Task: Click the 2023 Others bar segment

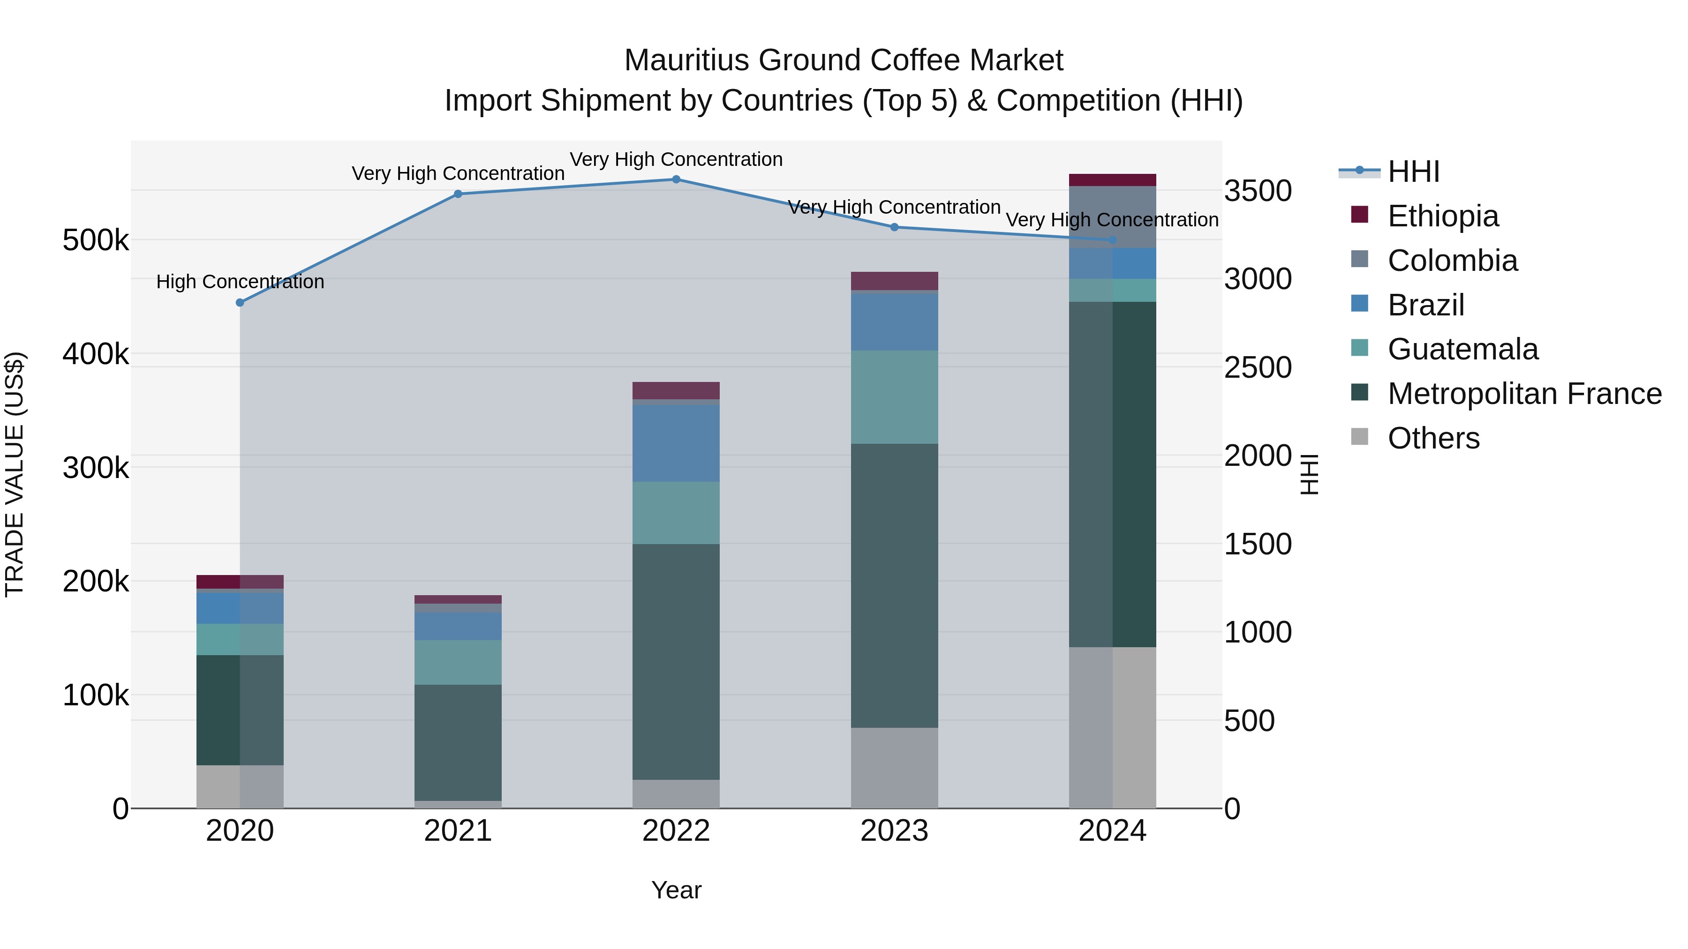Action: point(895,768)
